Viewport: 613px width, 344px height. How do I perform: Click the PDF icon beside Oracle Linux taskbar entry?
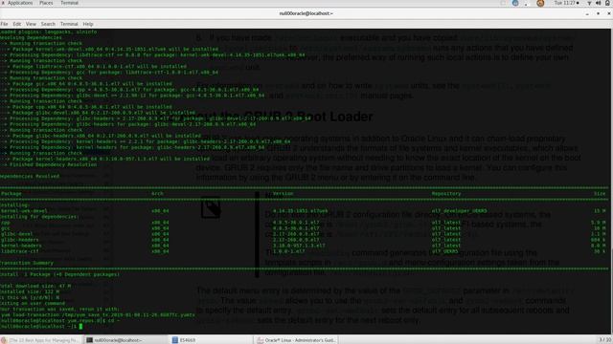click(x=260, y=340)
